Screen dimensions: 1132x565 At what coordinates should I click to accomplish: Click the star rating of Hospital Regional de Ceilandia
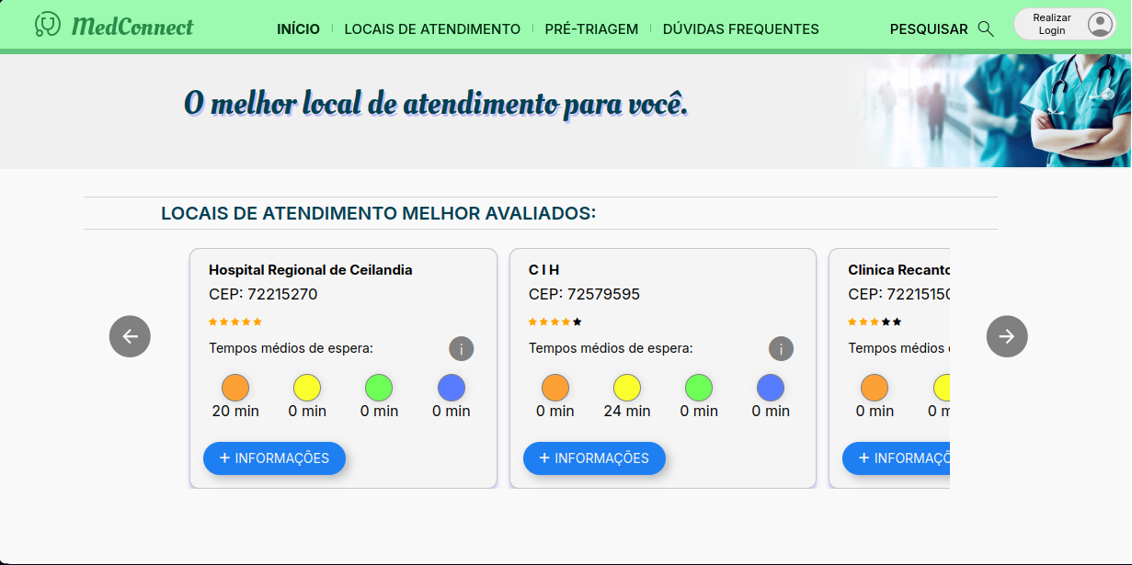(235, 322)
